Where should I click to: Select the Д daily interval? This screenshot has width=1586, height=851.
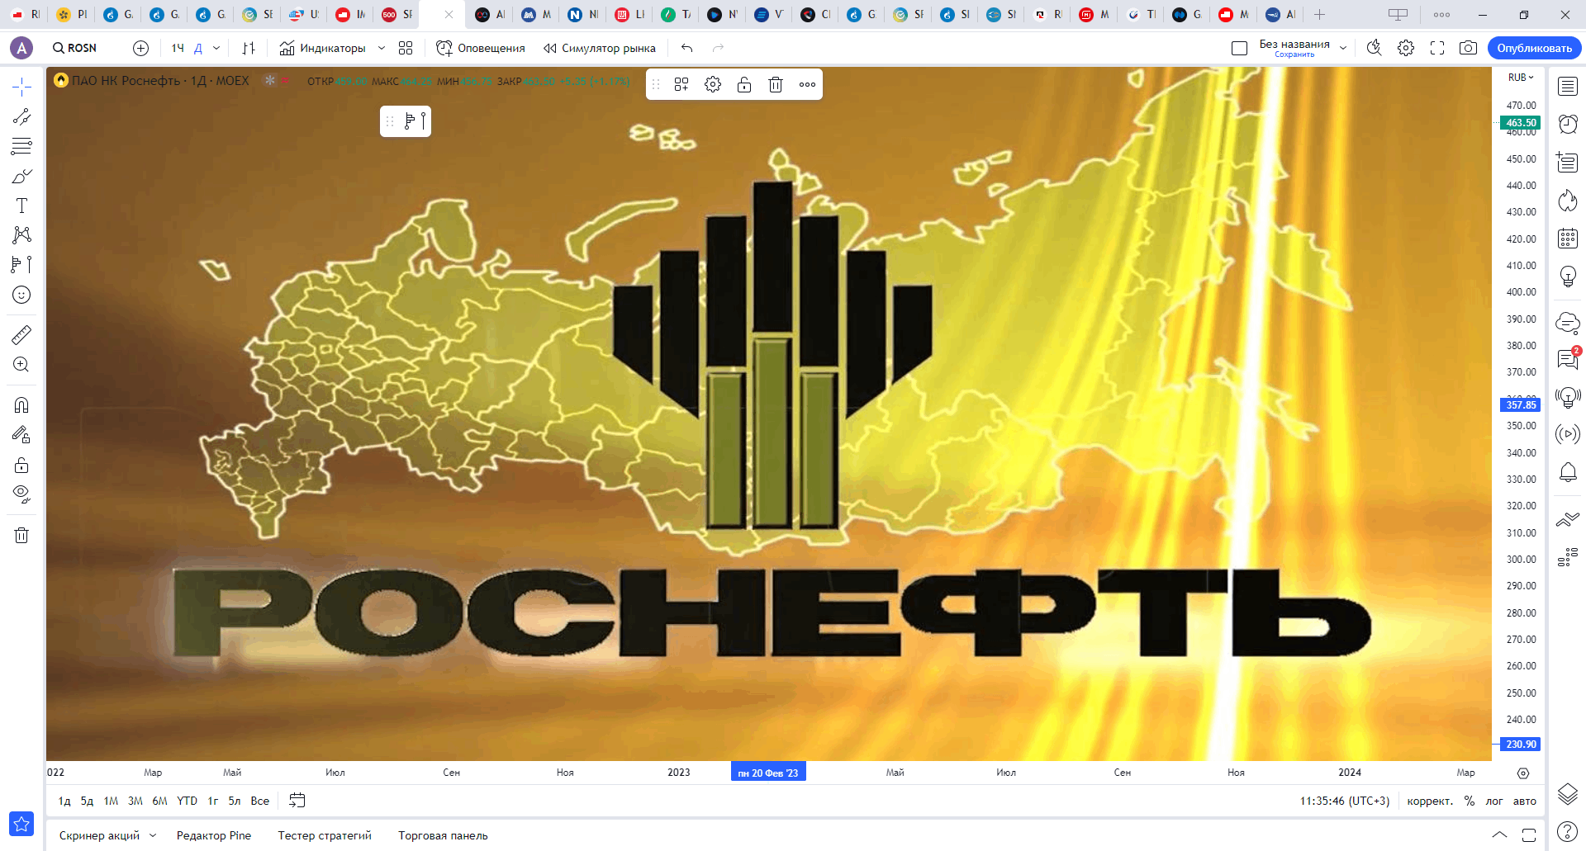tap(198, 48)
